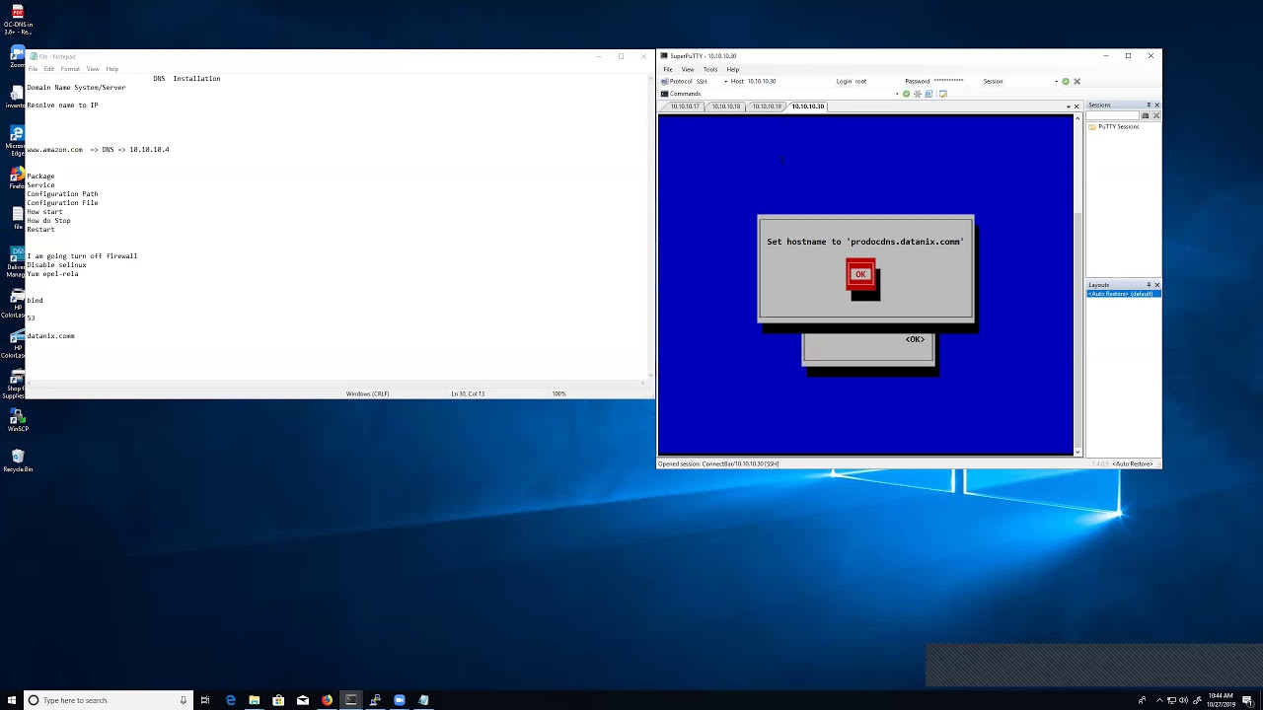Open the Recycle Bin desktop icon
Screen dimensions: 1263x710
[x=18, y=460]
